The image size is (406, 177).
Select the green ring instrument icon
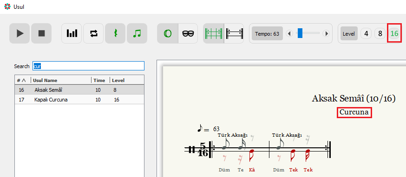click(168, 33)
